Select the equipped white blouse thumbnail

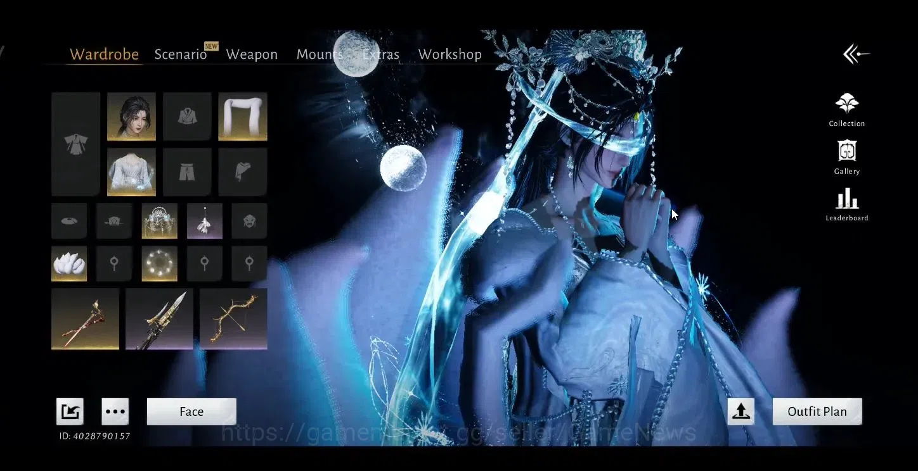(x=131, y=172)
